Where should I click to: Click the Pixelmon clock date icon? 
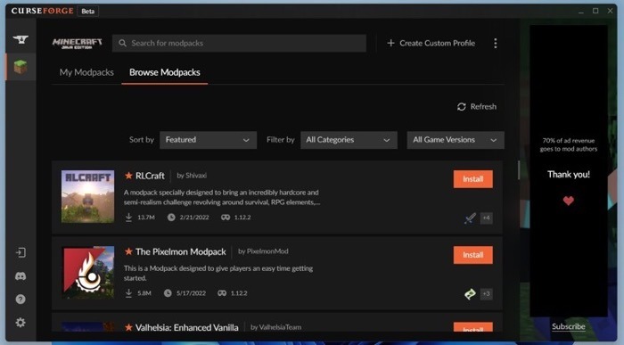pyautogui.click(x=168, y=293)
